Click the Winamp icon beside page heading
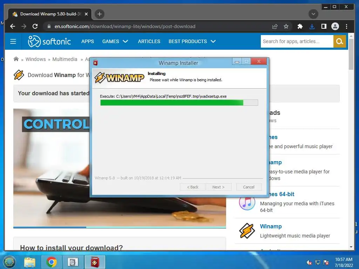359x269 pixels. (19, 75)
